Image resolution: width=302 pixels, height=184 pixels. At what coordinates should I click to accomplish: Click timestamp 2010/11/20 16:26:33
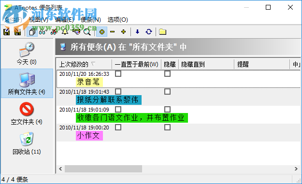point(84,74)
